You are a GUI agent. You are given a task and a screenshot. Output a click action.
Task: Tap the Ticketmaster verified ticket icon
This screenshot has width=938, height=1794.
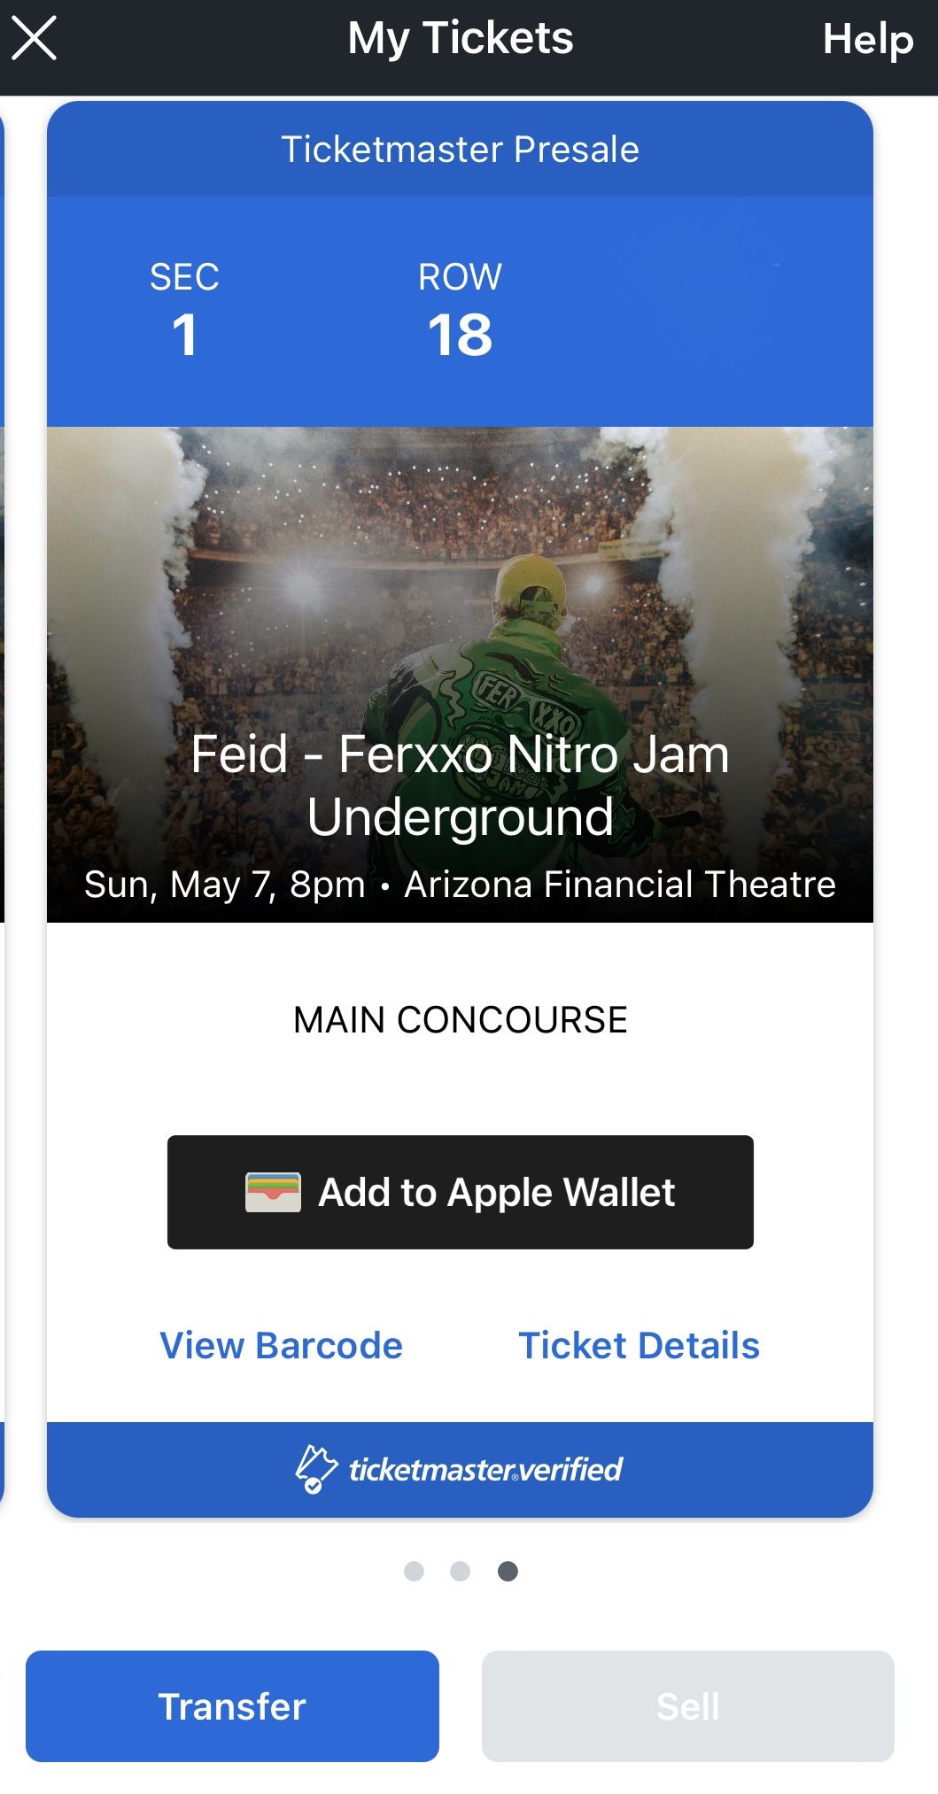[315, 1469]
